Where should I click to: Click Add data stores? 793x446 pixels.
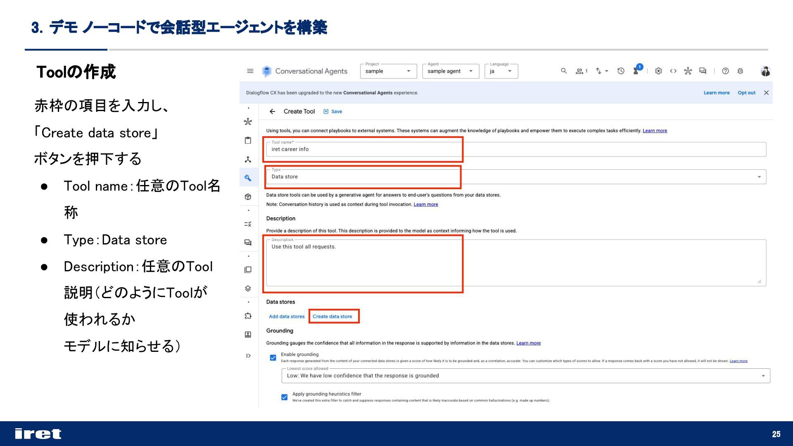[287, 317]
